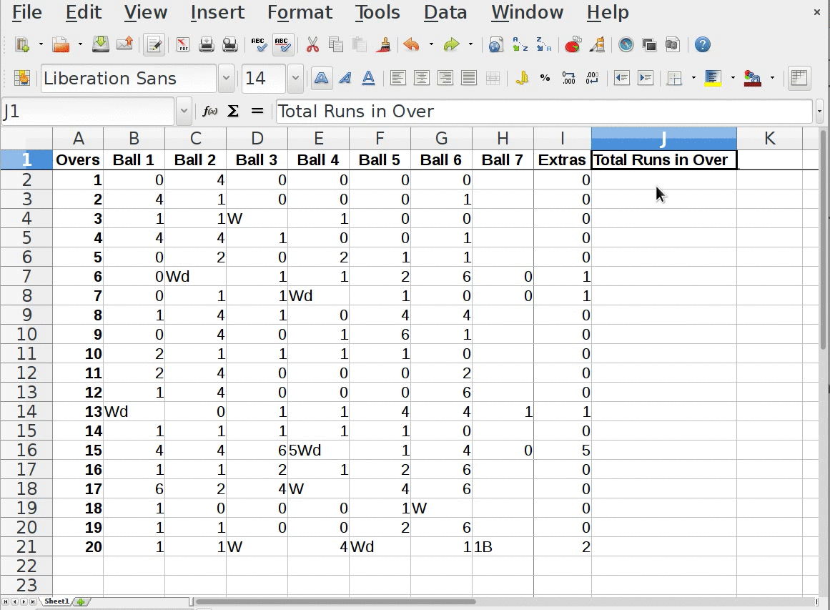Apply the yellow background color
Screen dimensions: 830x610
point(713,78)
